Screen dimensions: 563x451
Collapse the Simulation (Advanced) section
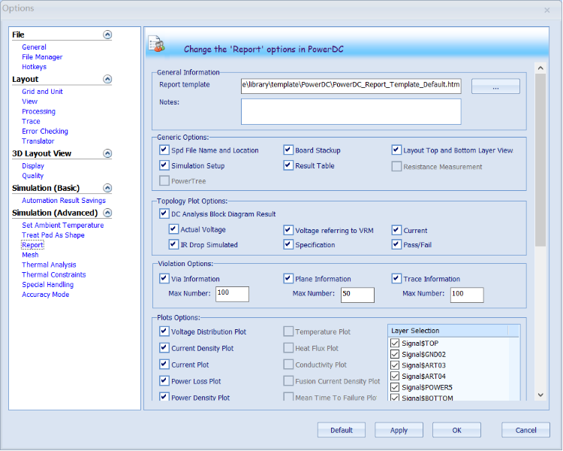click(x=107, y=213)
